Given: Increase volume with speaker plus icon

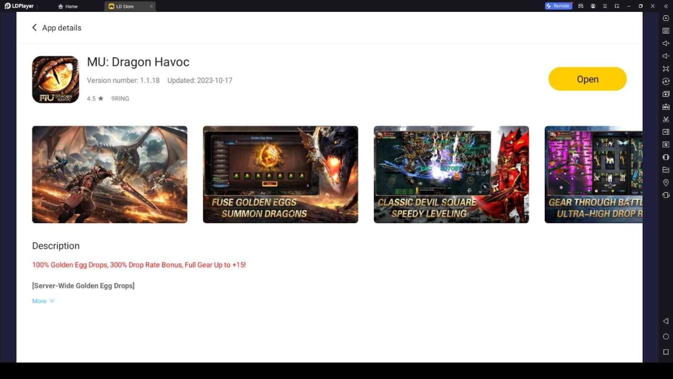Looking at the screenshot, I should [666, 43].
